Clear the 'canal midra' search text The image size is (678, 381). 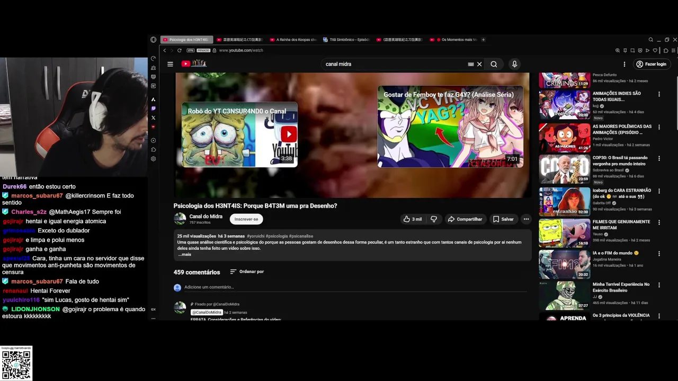(479, 64)
